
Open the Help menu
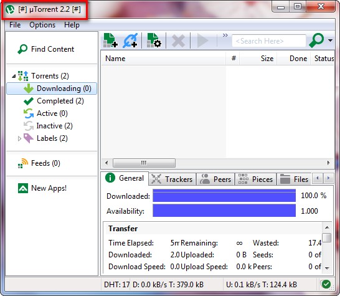tap(72, 25)
